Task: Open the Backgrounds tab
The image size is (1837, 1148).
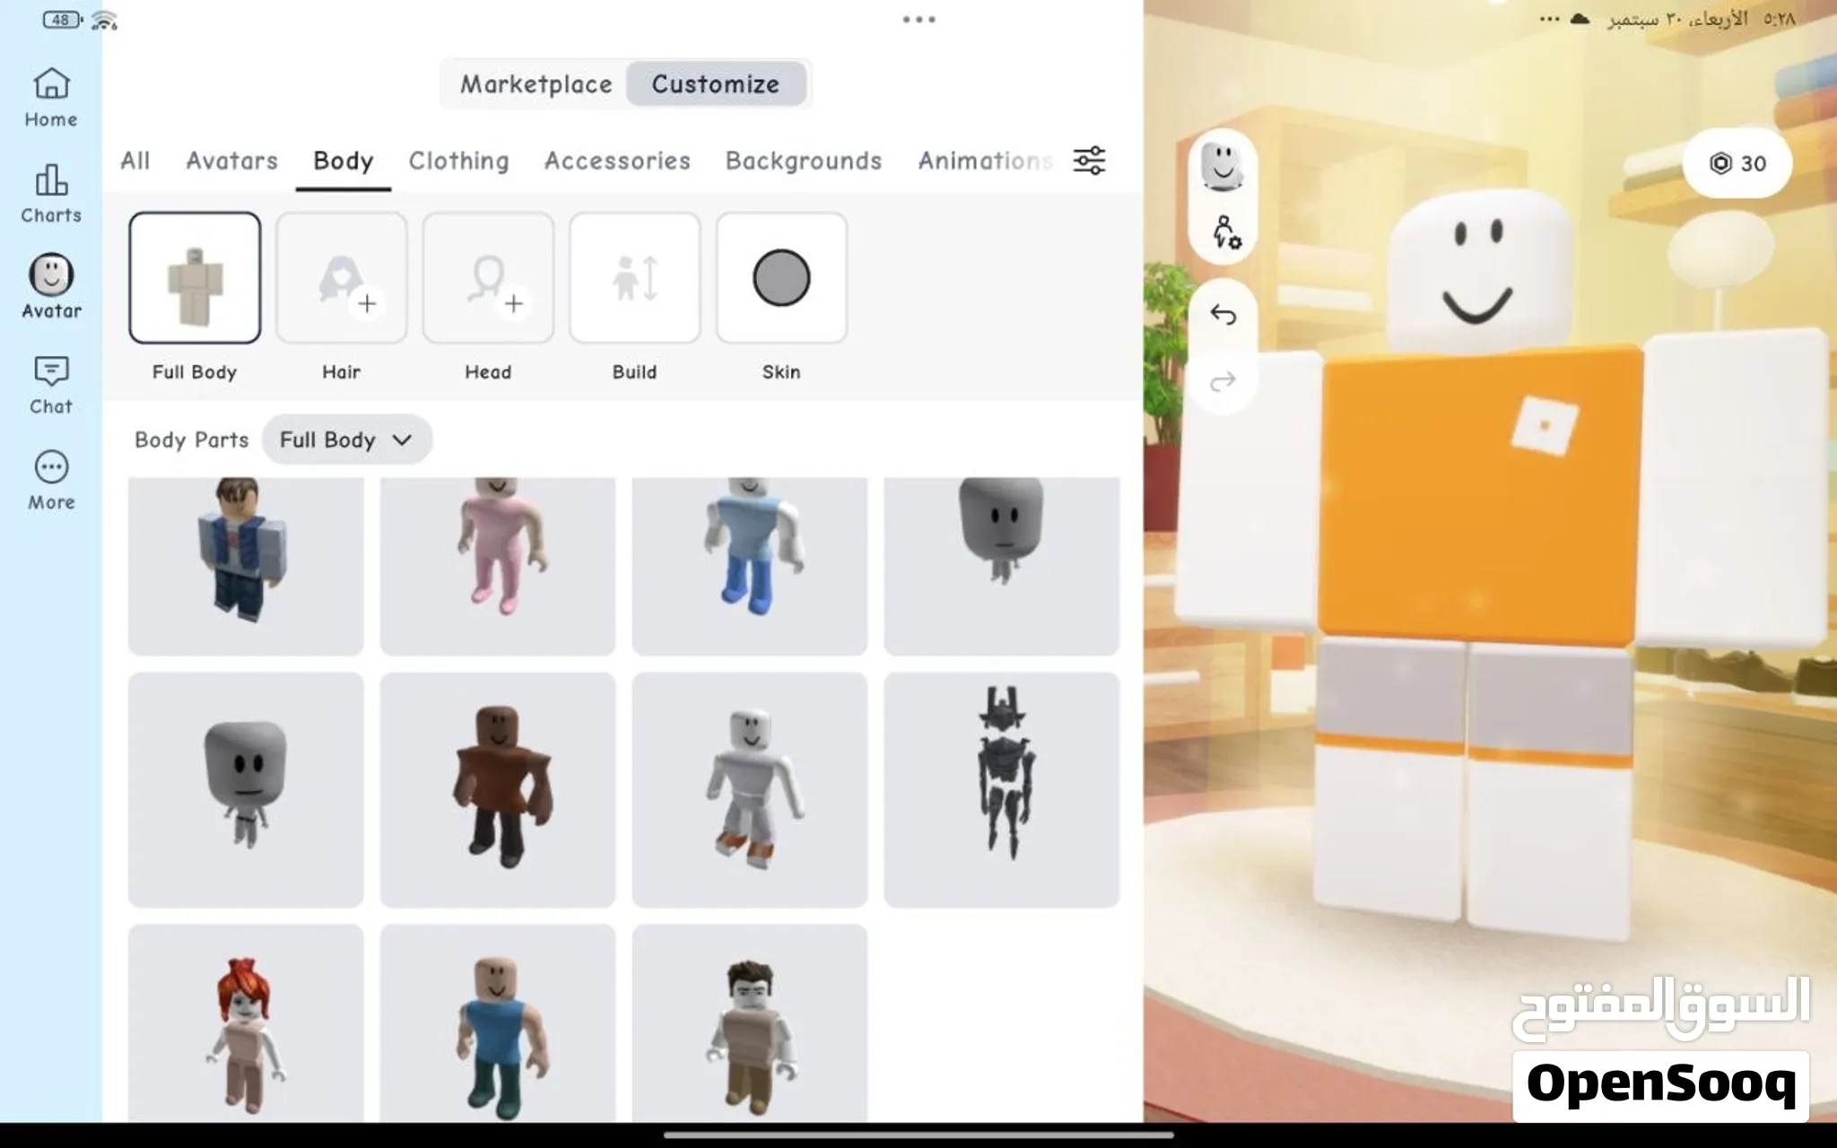Action: [x=804, y=161]
